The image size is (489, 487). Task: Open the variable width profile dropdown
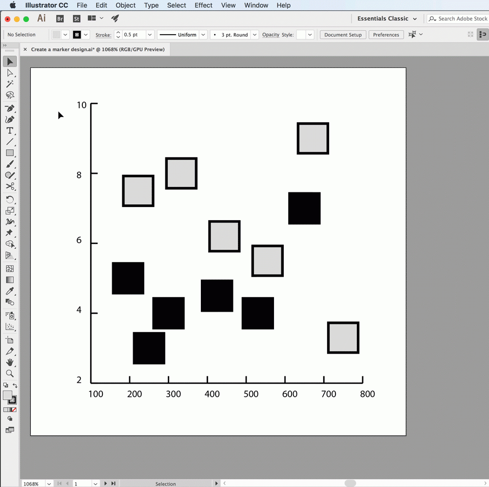click(203, 35)
